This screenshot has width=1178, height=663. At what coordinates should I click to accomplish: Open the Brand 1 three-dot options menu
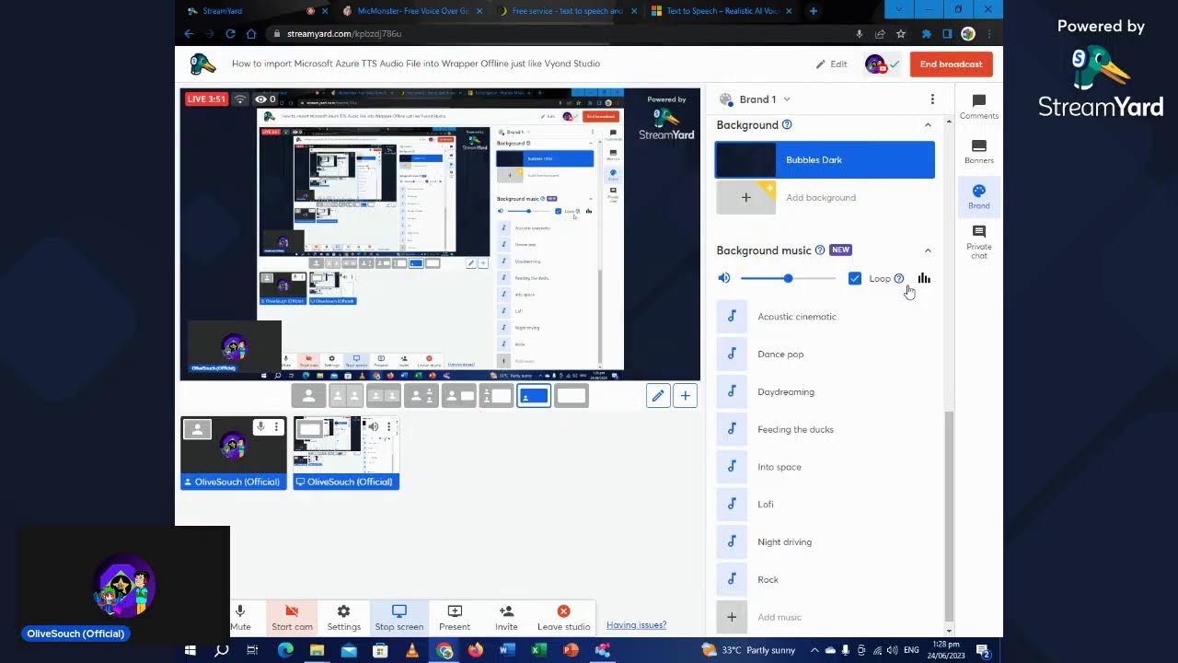[x=932, y=99]
